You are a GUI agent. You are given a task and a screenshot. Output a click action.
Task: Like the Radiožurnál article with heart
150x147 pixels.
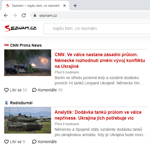pos(6,142)
